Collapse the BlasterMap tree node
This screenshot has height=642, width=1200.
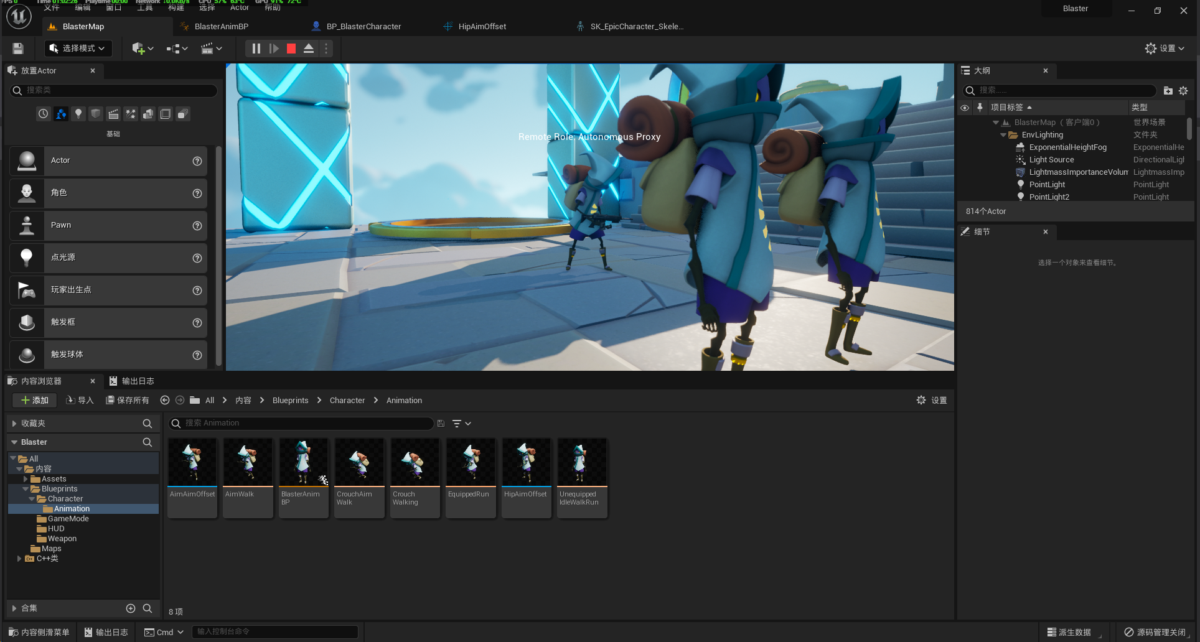[x=996, y=123]
